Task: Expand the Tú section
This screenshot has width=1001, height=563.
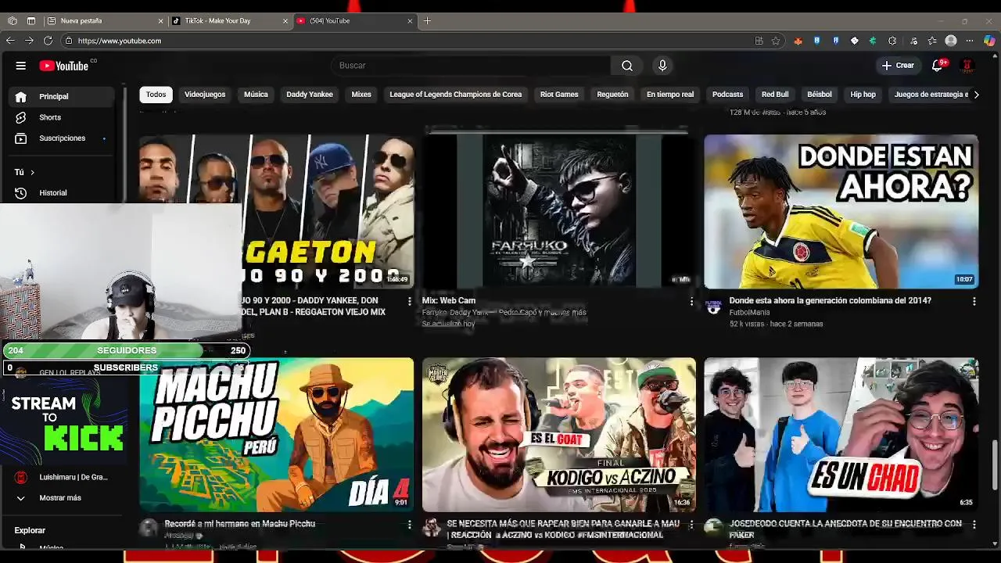Action: click(x=24, y=172)
